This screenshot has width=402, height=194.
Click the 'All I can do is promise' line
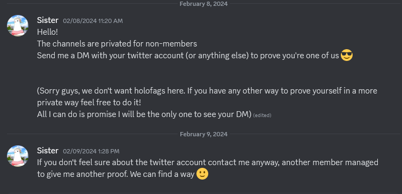144,114
